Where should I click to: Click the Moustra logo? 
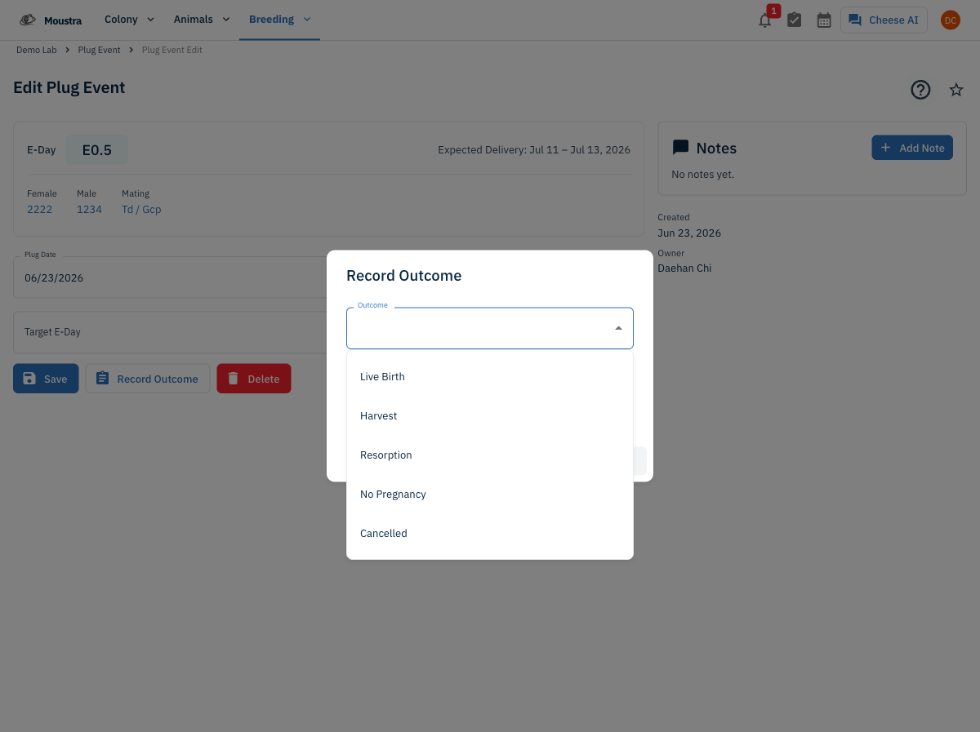51,20
